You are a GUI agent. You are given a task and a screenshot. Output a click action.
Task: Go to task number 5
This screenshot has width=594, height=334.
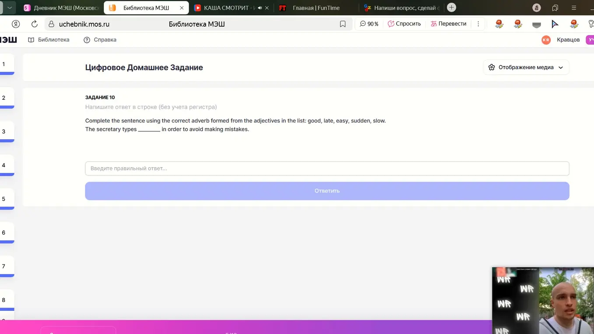pyautogui.click(x=6, y=199)
